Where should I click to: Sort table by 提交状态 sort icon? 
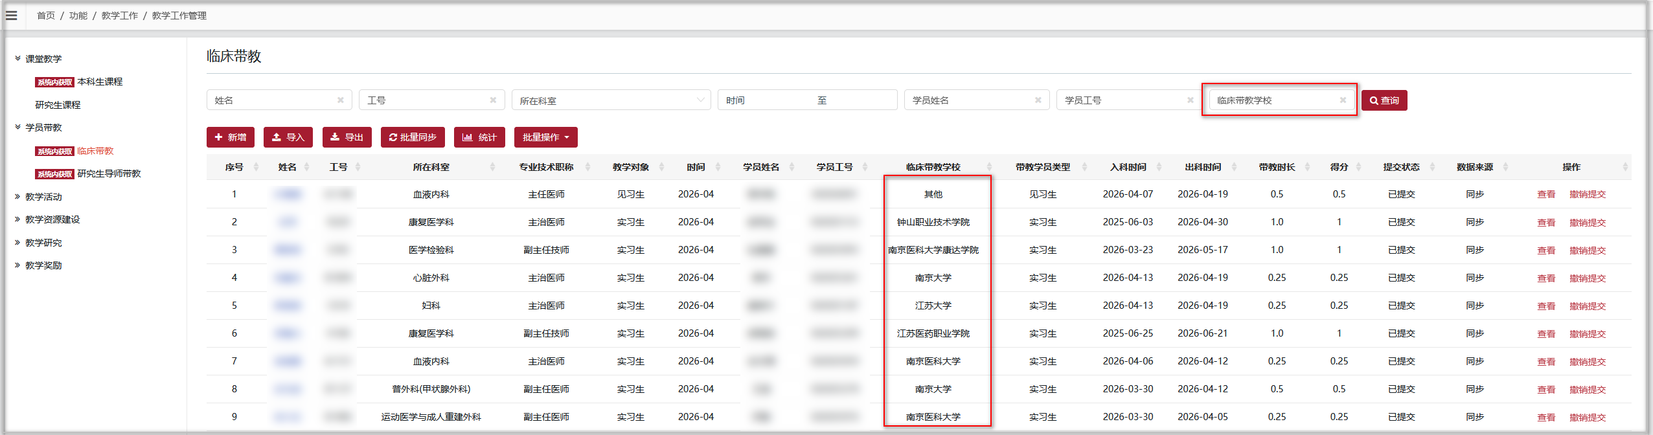coord(1432,167)
